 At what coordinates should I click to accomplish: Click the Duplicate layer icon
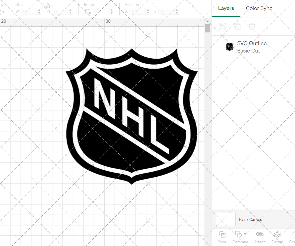(237, 27)
